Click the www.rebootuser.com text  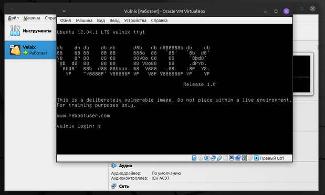[x=83, y=115]
